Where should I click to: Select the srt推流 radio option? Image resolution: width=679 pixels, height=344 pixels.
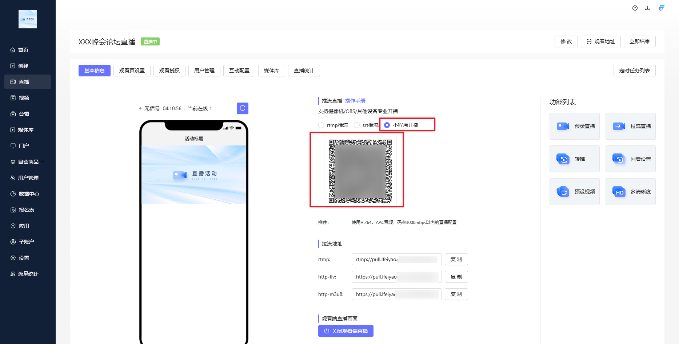tap(357, 125)
